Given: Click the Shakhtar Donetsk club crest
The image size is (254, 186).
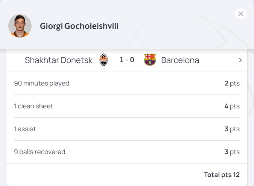Looking at the screenshot, I should 104,60.
